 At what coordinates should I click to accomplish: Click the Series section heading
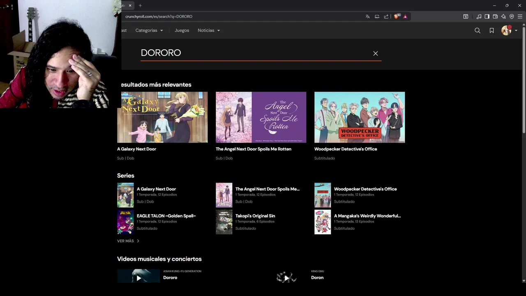[x=126, y=176]
